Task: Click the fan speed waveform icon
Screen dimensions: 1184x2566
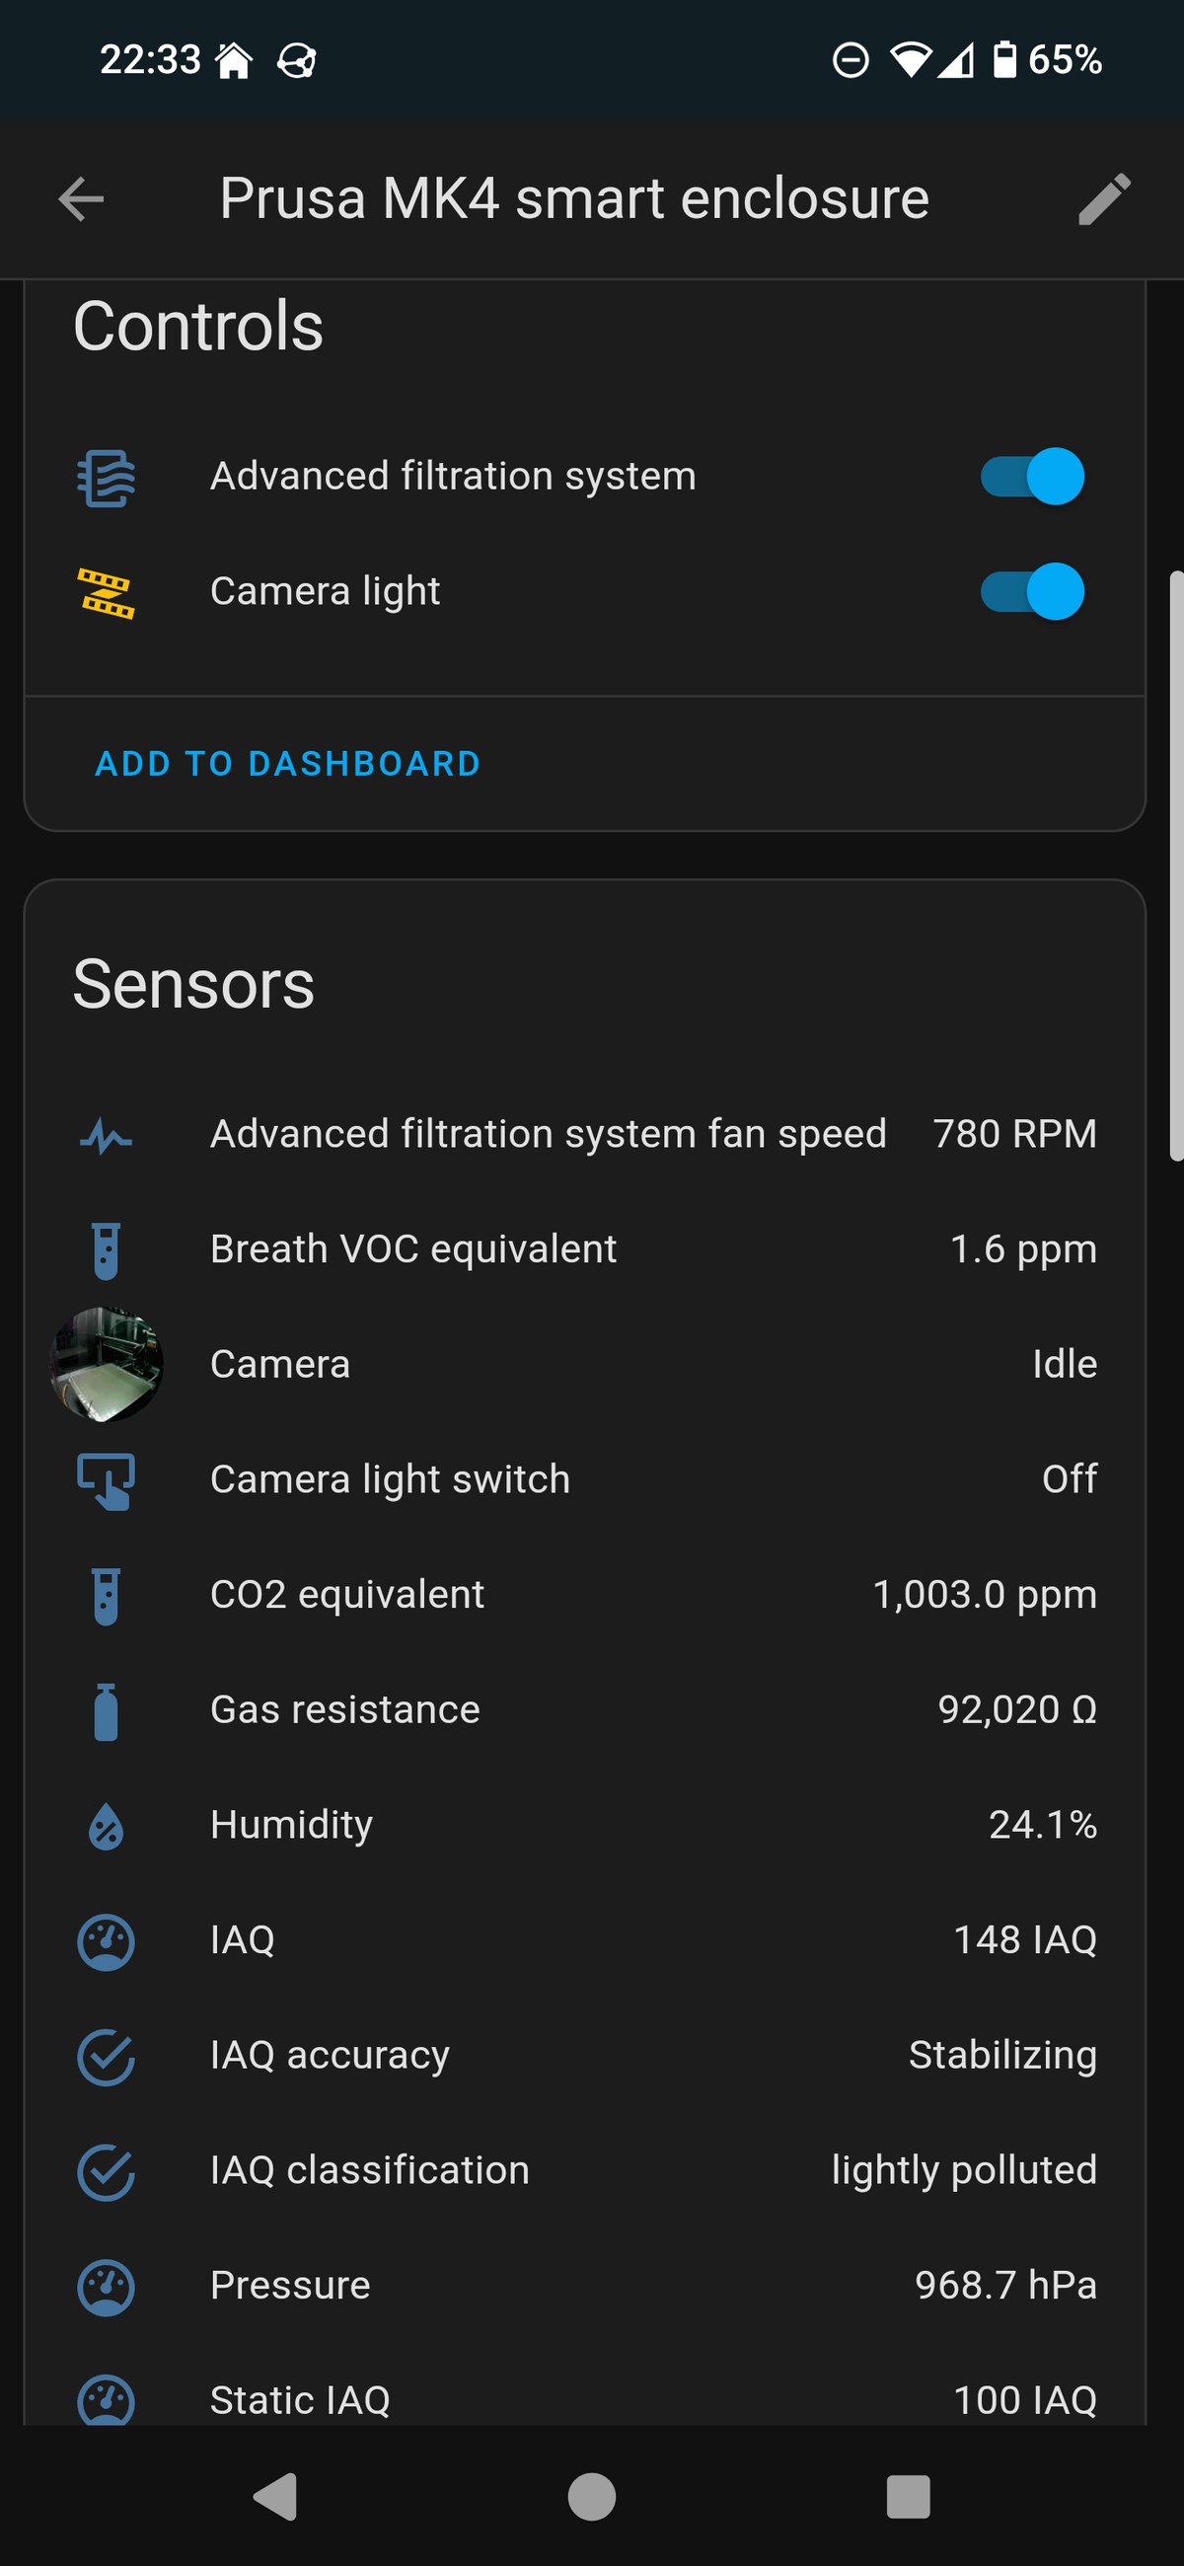Action: [x=105, y=1133]
